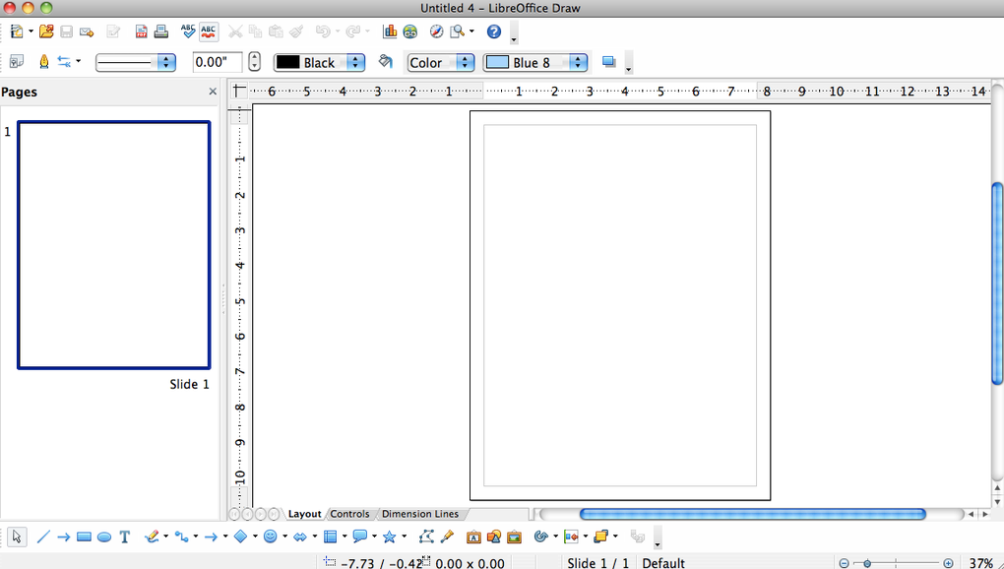
Task: Select the Slide 1 thumbnail
Action: 113,245
